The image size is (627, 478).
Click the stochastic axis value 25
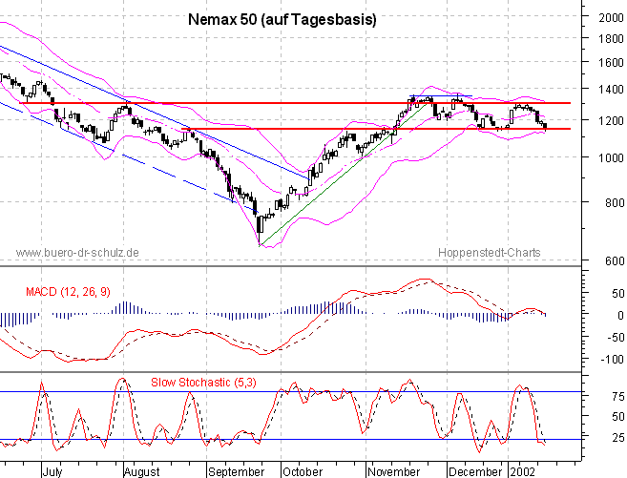[617, 438]
